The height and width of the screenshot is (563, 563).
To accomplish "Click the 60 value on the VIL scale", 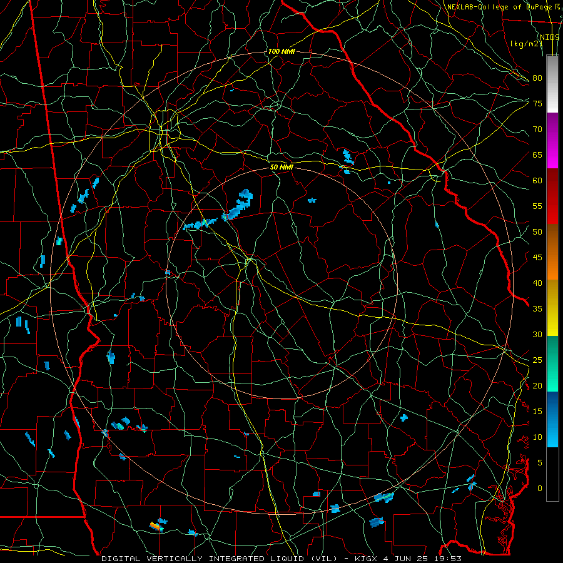I will [x=537, y=181].
